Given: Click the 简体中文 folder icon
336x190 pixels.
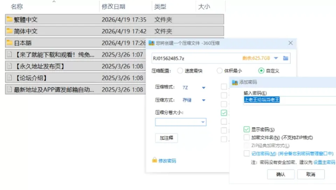Looking at the screenshot, I should pos(9,31).
